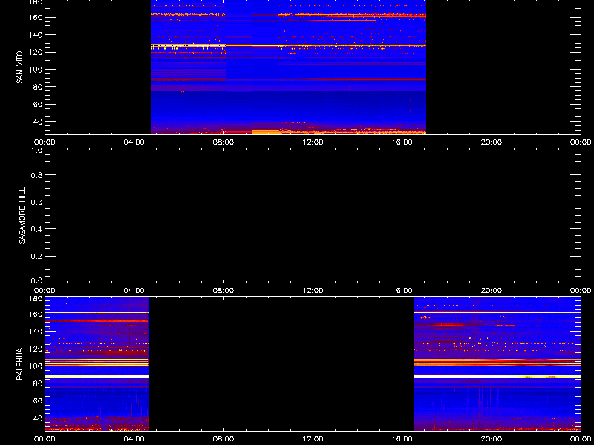
Task: Click 04:00 under the San Vito panel
Action: 134,142
